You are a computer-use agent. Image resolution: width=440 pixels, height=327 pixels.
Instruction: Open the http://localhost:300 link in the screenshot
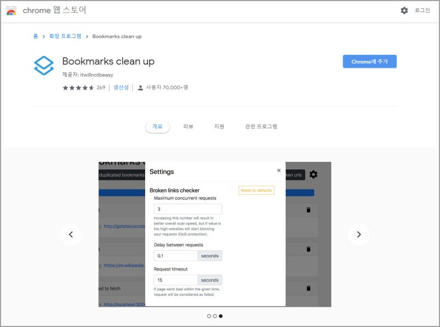pos(124,305)
